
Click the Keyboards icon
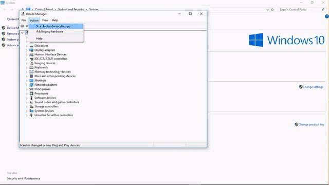[31, 67]
